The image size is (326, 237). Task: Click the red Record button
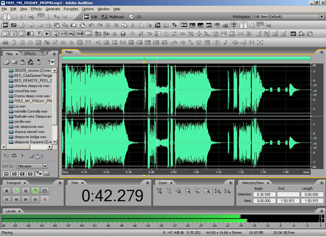click(x=45, y=199)
